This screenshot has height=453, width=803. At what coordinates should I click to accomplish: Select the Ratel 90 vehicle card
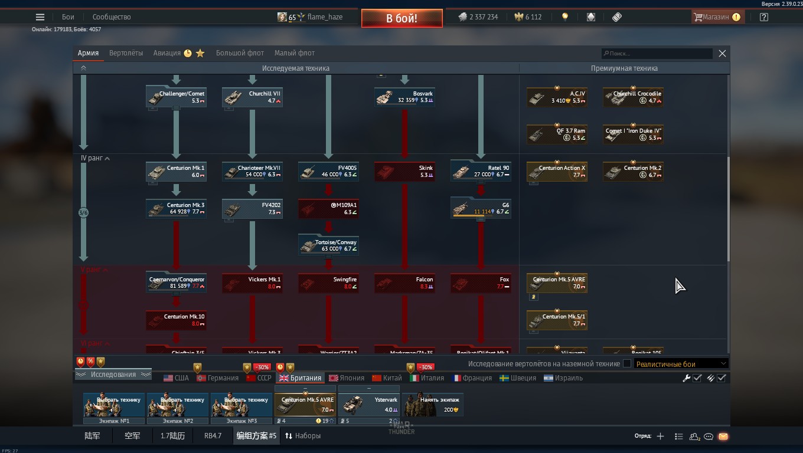point(481,171)
